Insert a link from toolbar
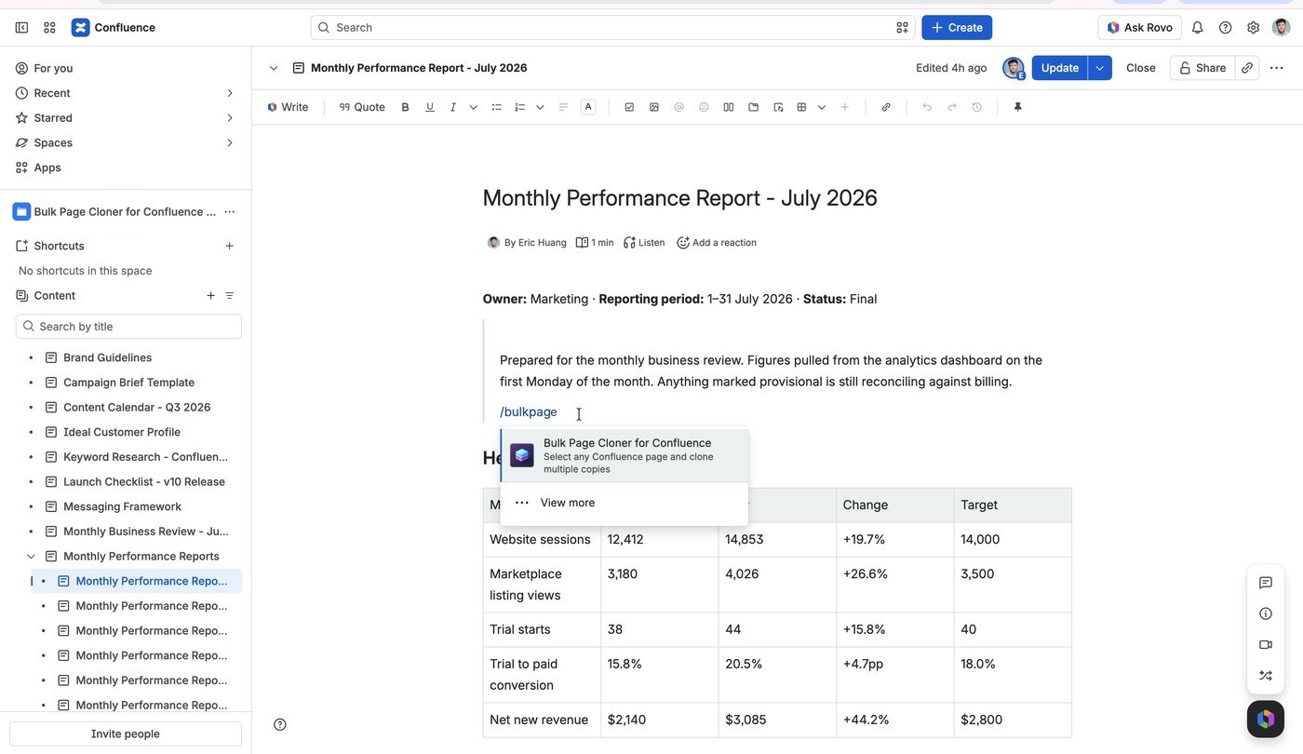The image size is (1303, 754). click(886, 107)
